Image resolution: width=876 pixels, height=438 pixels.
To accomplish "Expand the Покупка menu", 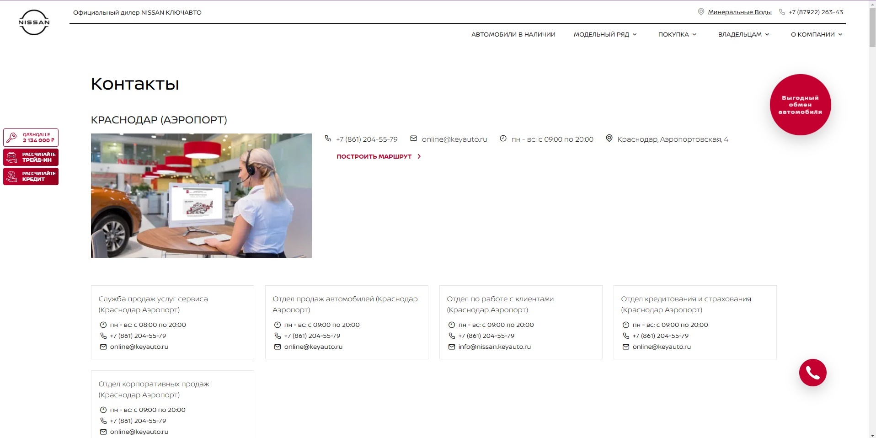I will 677,34.
